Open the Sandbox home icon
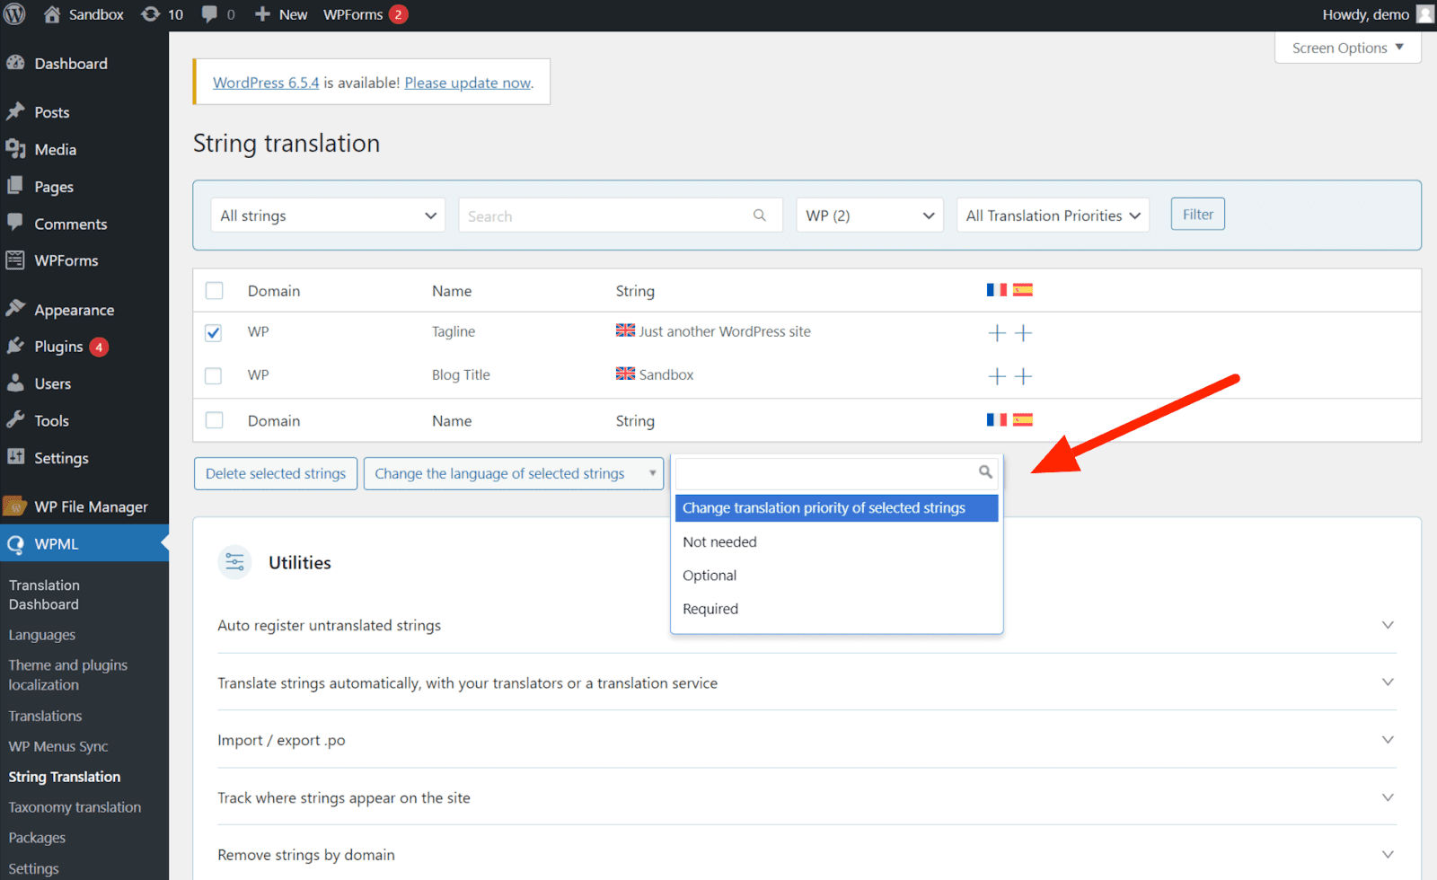 52,14
